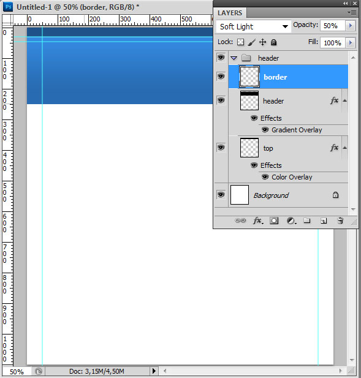Create a new layer
The image size is (361, 378).
324,221
